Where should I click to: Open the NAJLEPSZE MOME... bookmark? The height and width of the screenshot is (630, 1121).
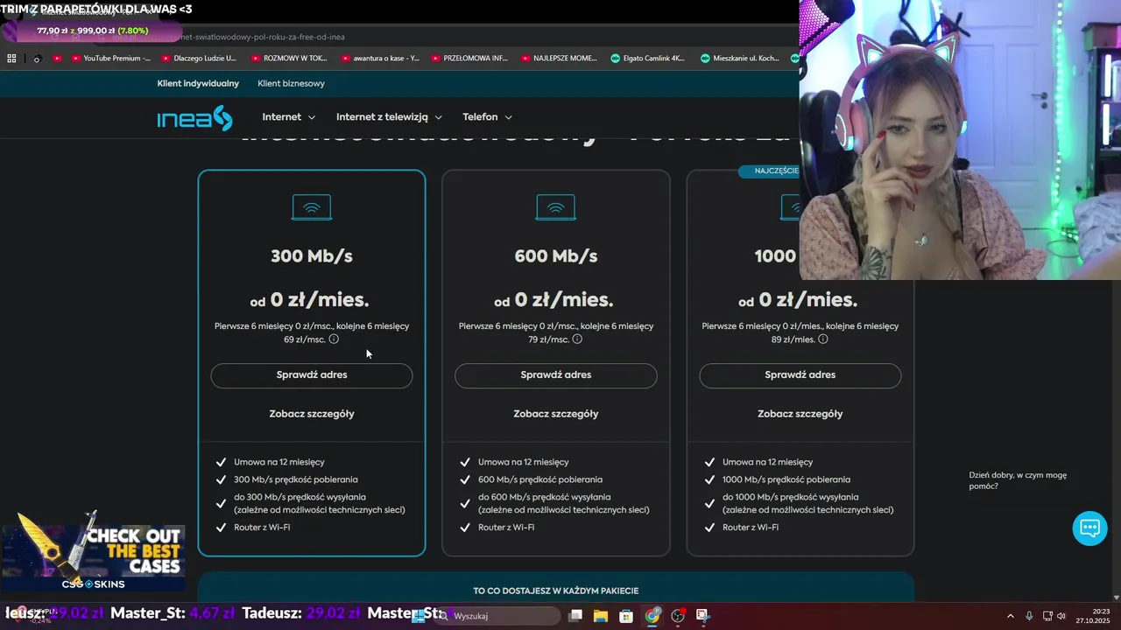click(559, 59)
